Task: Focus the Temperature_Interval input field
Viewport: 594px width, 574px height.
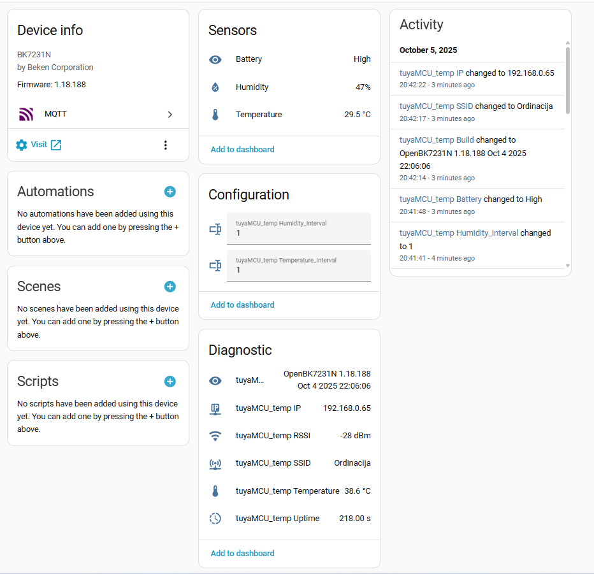Action: (298, 266)
